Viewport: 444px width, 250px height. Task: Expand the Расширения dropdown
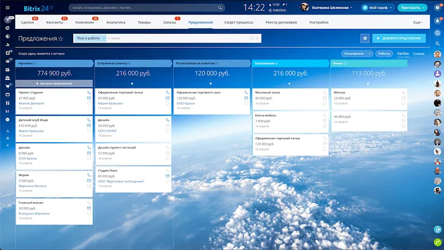click(x=357, y=54)
